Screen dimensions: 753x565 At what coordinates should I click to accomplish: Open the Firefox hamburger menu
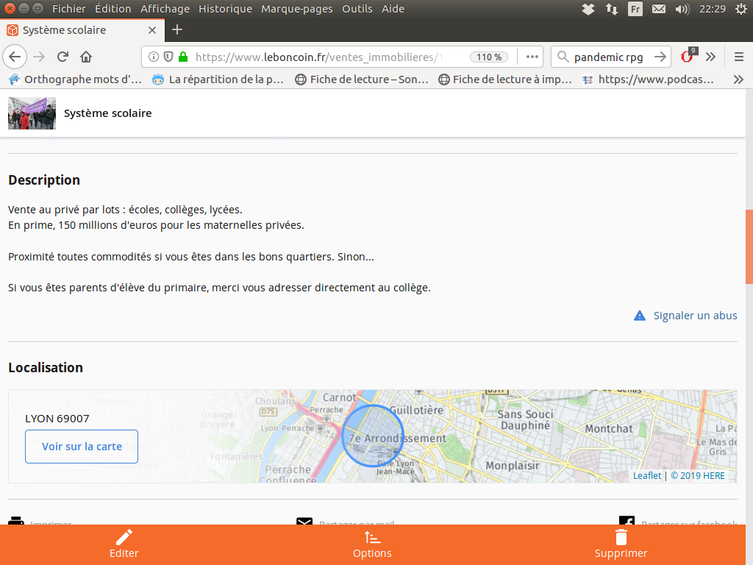[739, 57]
